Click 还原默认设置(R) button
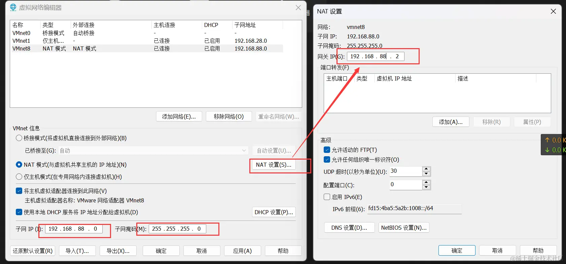This screenshot has width=566, height=264. click(x=33, y=251)
